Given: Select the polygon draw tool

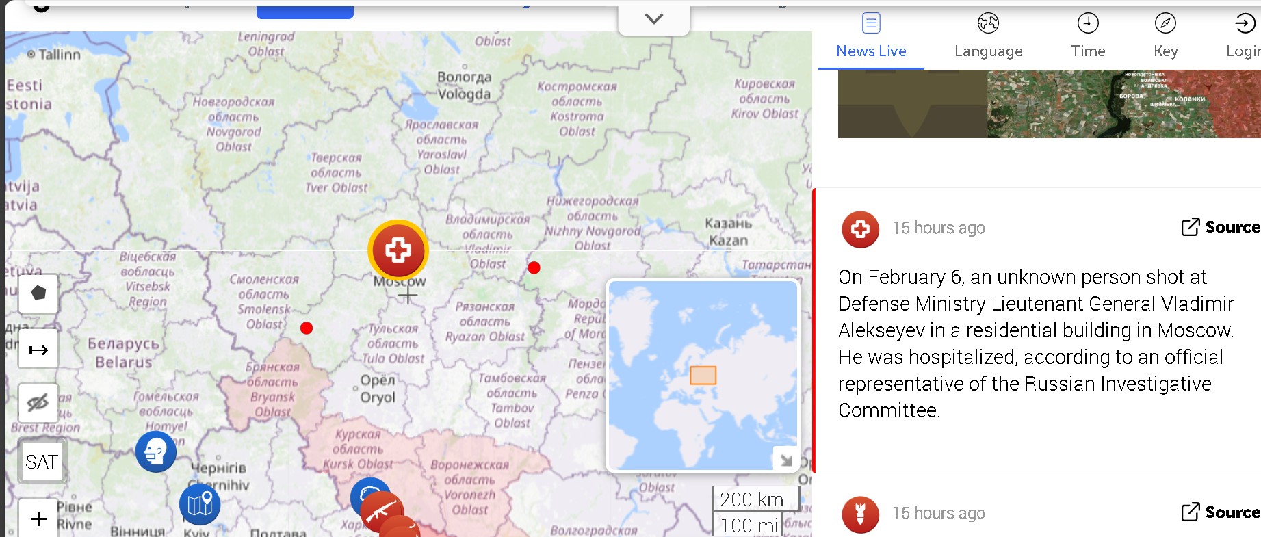Looking at the screenshot, I should [38, 293].
